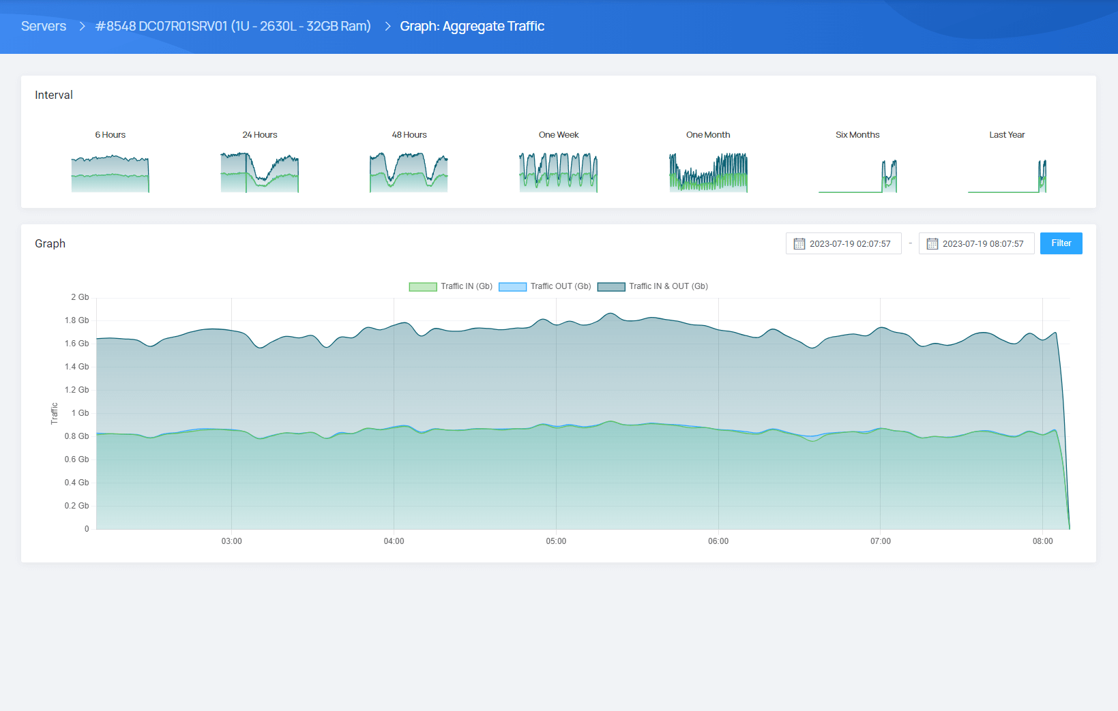Click the start date field 2023-07-19 02:07:57
This screenshot has height=711, width=1118.
[x=844, y=243]
